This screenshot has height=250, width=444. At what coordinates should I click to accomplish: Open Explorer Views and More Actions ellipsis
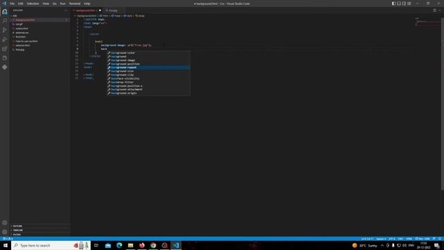(x=66, y=10)
